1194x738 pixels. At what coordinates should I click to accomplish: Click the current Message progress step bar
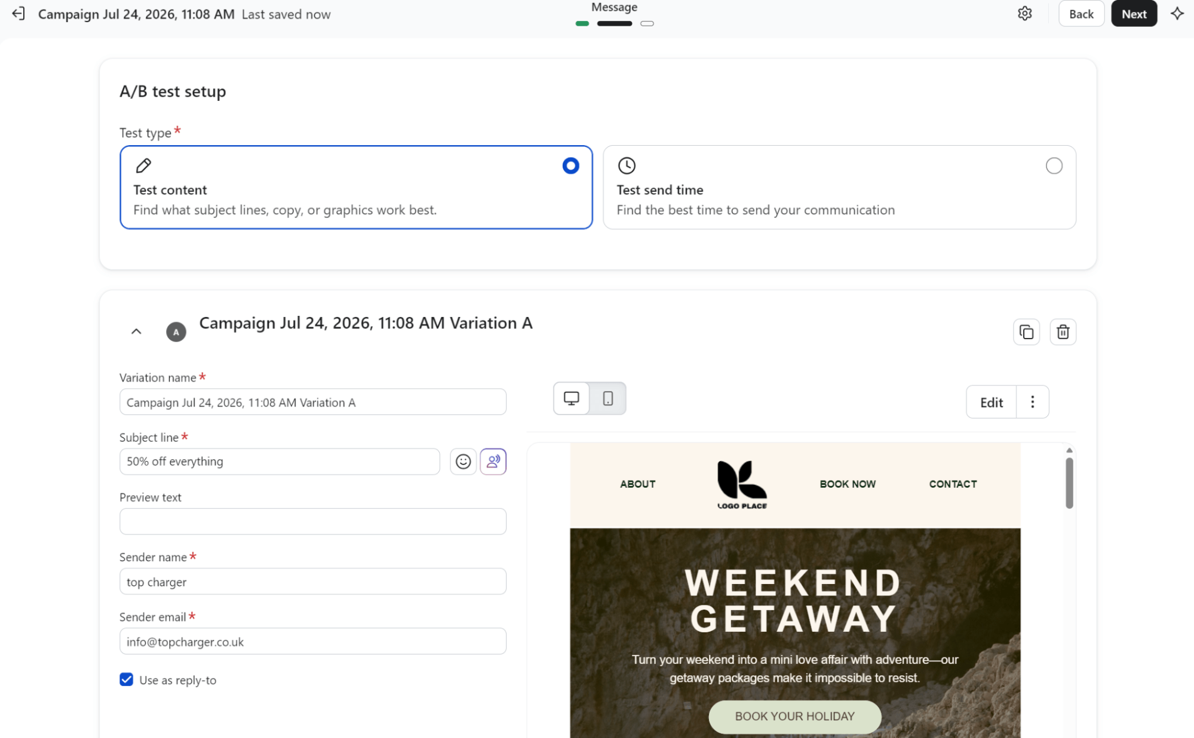point(614,24)
